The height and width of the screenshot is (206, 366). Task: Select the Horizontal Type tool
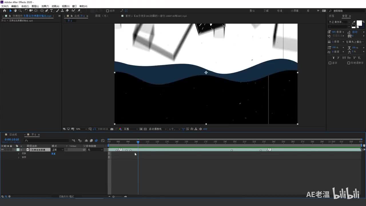[x=51, y=11]
